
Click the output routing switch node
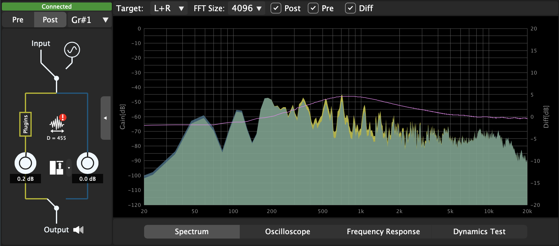coord(57,208)
